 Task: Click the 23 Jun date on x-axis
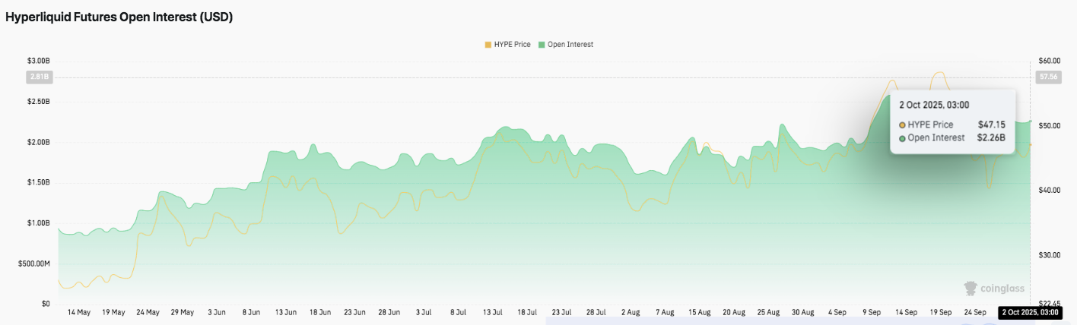tap(354, 312)
